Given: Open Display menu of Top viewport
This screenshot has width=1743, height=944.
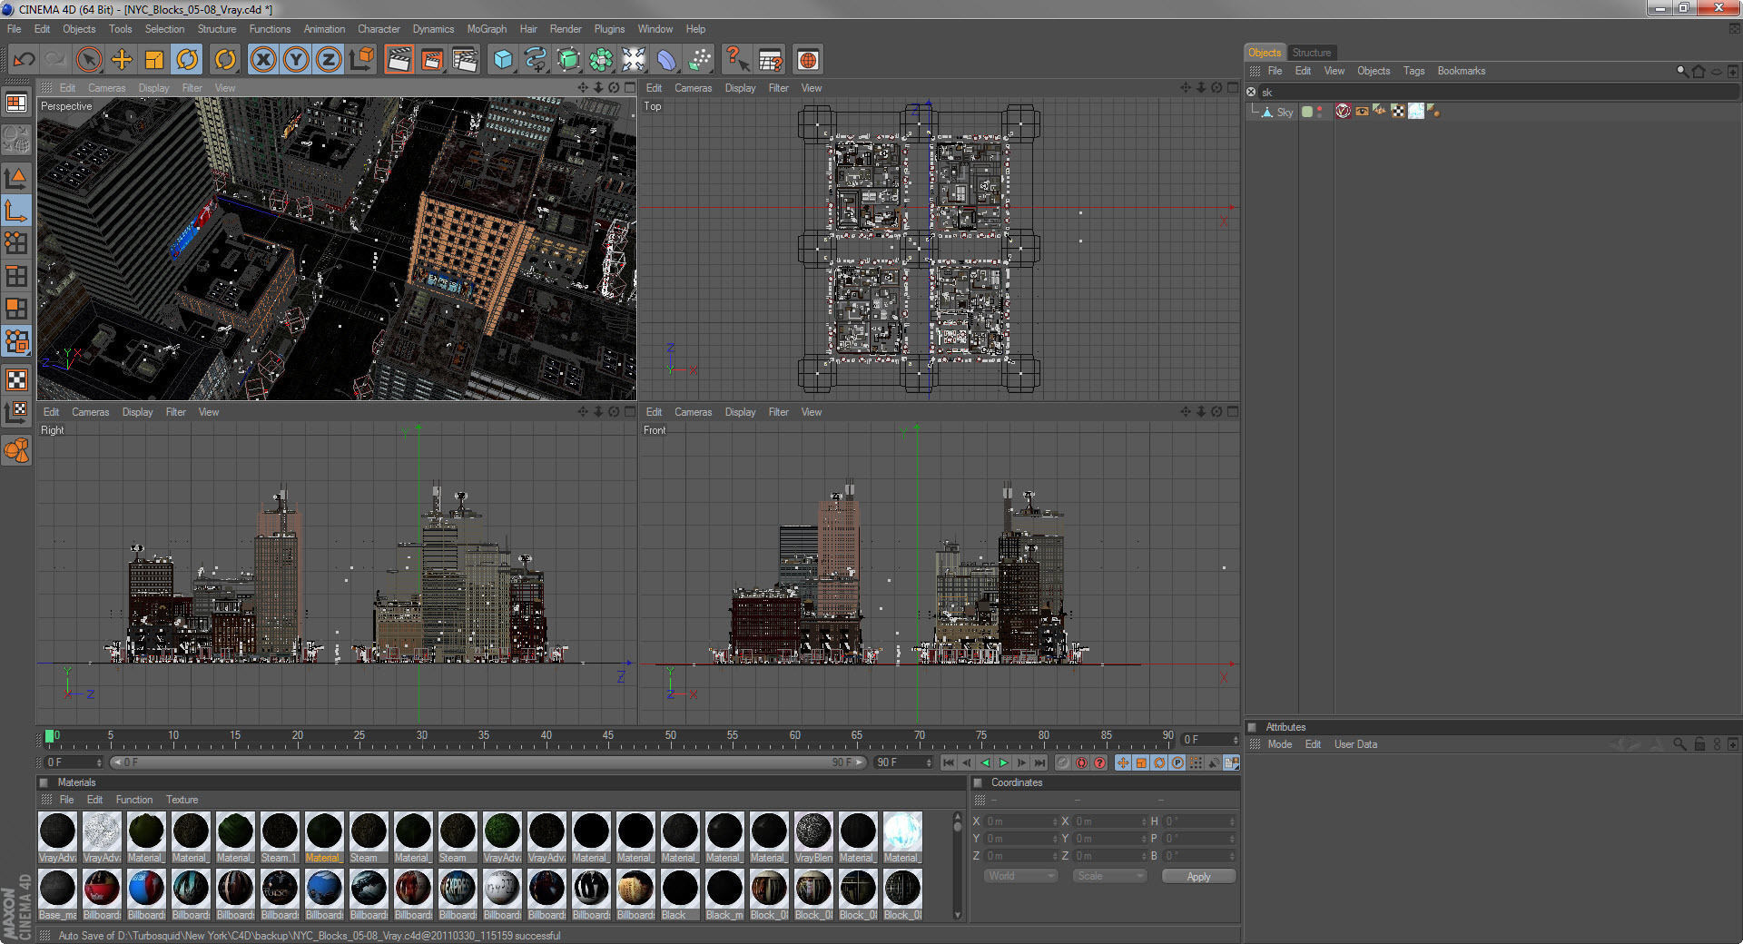Looking at the screenshot, I should (x=740, y=88).
